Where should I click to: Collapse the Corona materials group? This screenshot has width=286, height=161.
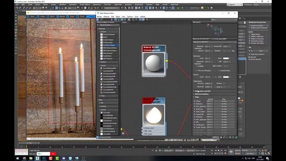(x=109, y=65)
